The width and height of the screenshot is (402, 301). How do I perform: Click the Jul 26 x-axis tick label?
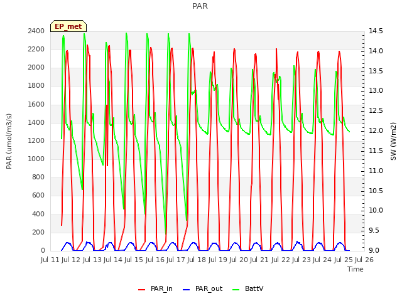pyautogui.click(x=364, y=260)
